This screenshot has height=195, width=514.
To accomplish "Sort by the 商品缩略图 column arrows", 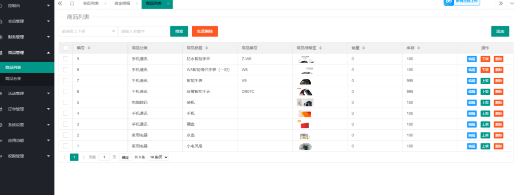I will pos(320,48).
